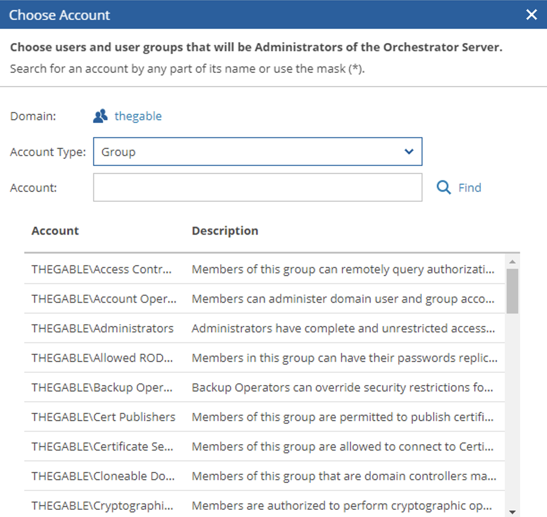547x517 pixels.
Task: Click the Find link
Action: point(470,188)
